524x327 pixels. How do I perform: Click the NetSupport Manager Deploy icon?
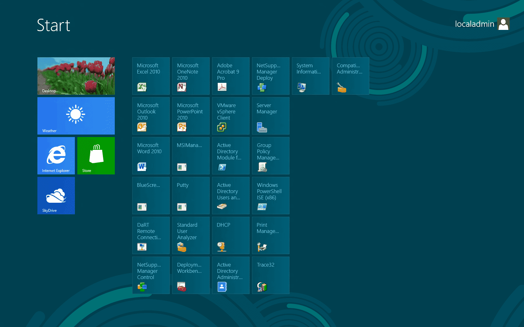click(262, 87)
